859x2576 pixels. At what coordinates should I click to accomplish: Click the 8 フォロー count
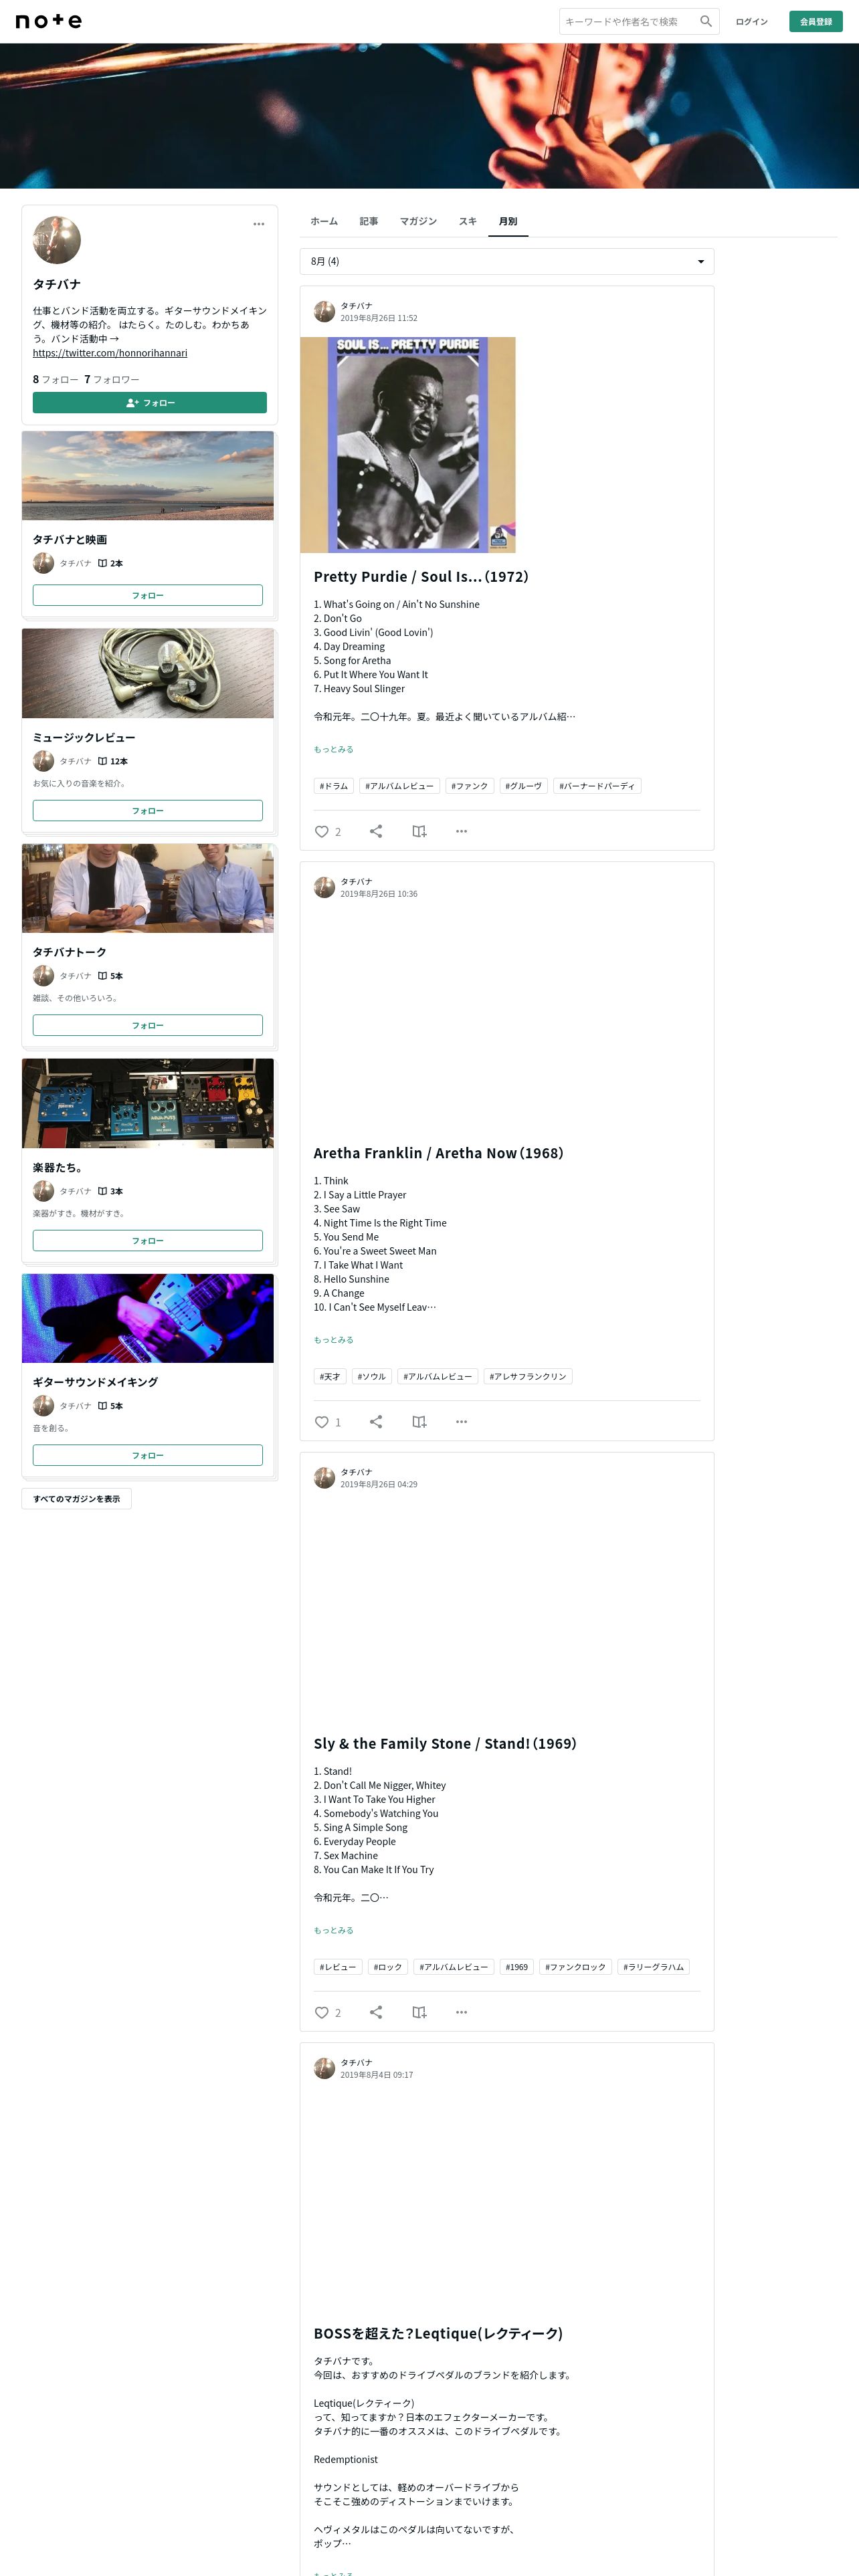[x=55, y=379]
